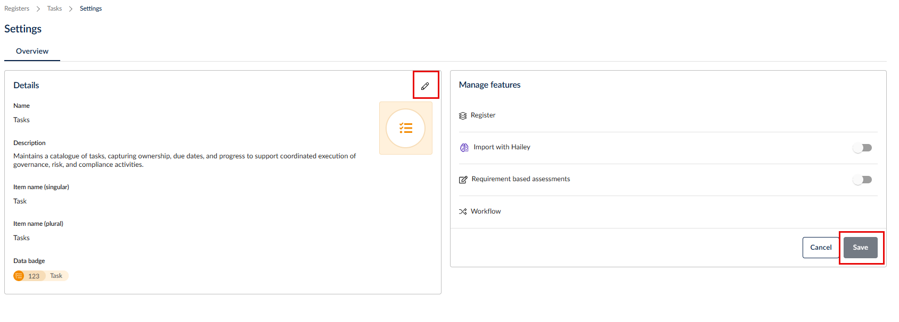Navigate to Tasks breadcrumb link

coord(54,9)
